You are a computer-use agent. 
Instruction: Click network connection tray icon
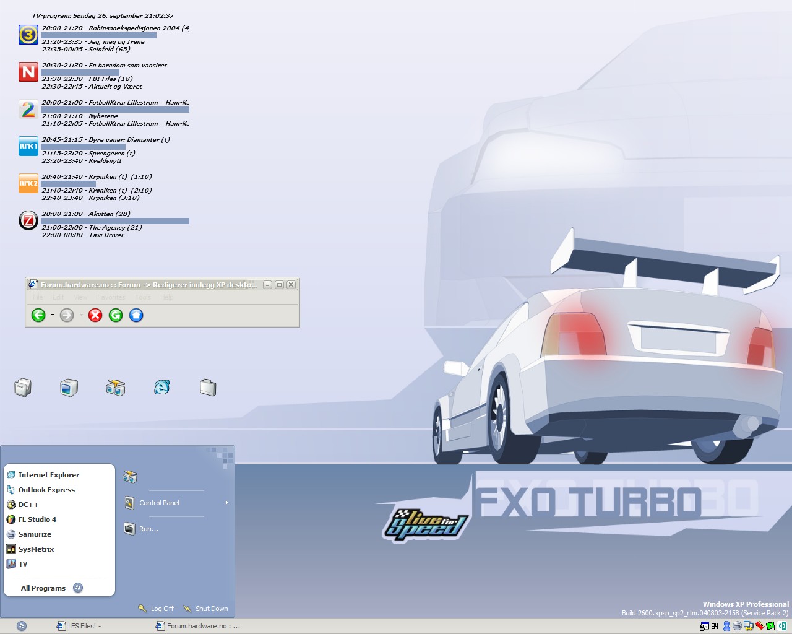click(x=748, y=626)
